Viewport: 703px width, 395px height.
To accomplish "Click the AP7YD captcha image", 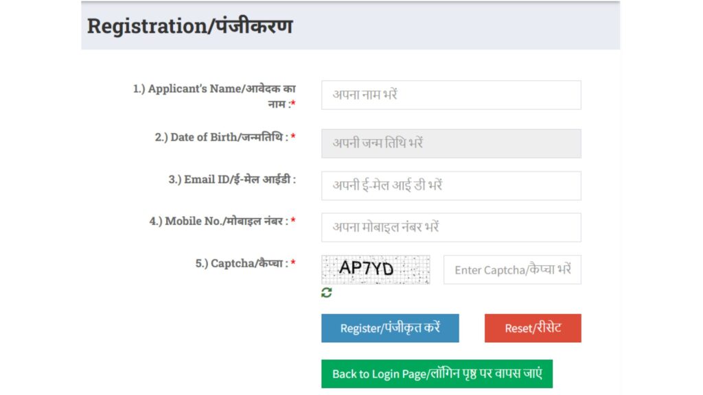I will click(375, 269).
